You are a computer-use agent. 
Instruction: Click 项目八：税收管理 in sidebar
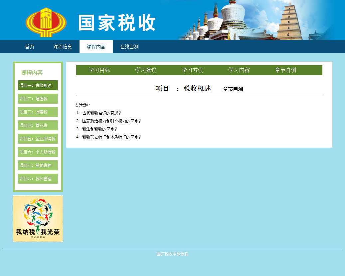tap(38, 179)
